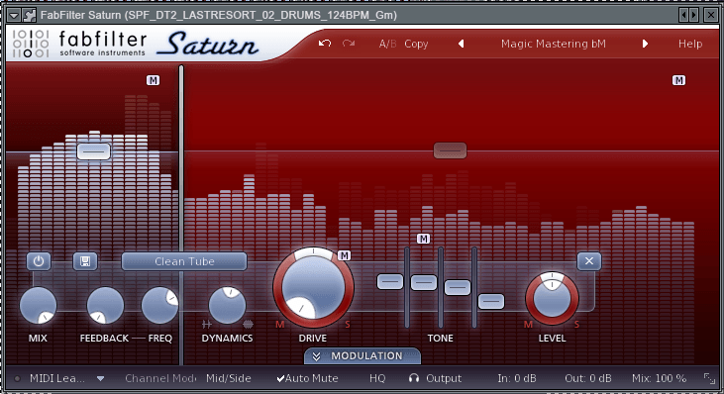Click the undo arrow icon
724x394 pixels.
coord(325,44)
